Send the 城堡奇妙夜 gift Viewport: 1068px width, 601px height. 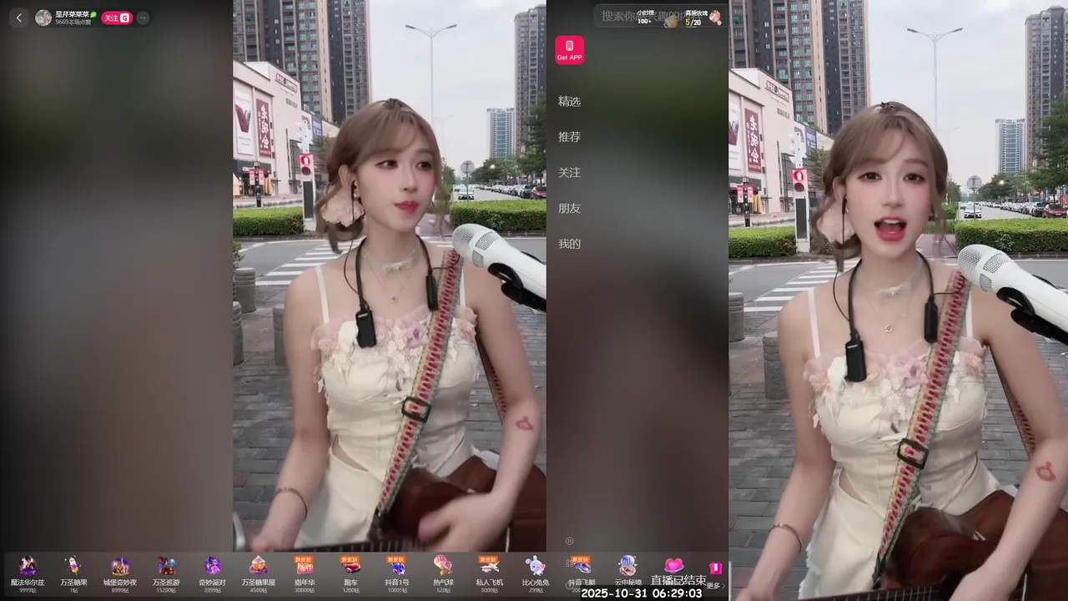coord(120,573)
